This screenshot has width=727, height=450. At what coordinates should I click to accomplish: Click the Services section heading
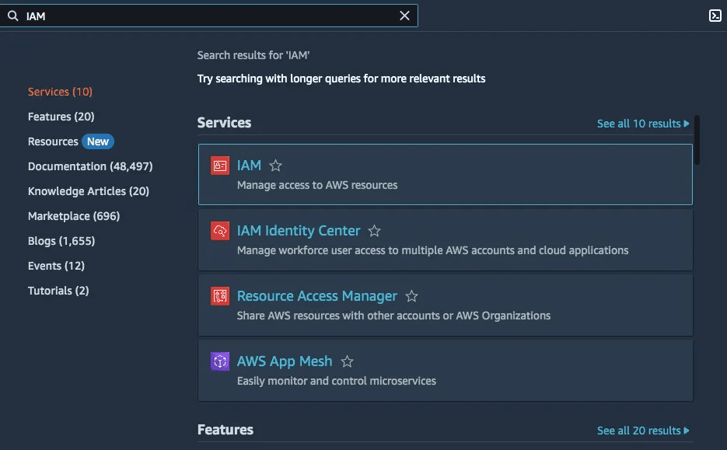(225, 123)
